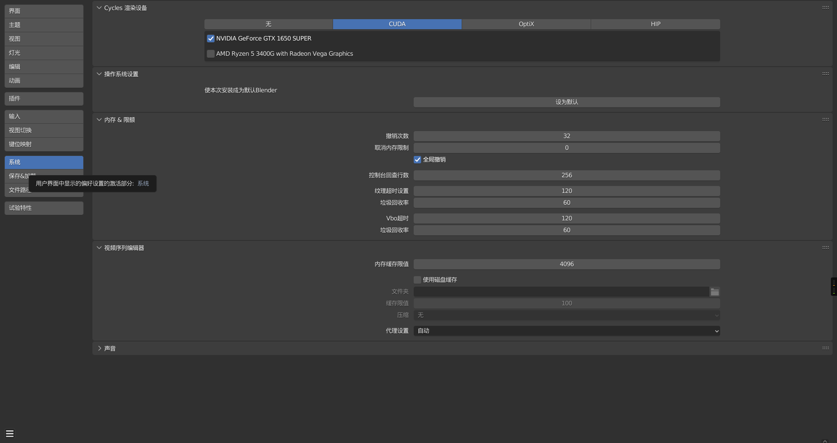Click the 撤销次数 field showing 32
Screen dimensions: 837x443
(567, 136)
